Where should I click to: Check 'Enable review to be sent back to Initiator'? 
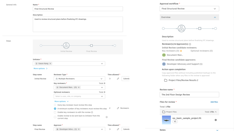click(55, 117)
